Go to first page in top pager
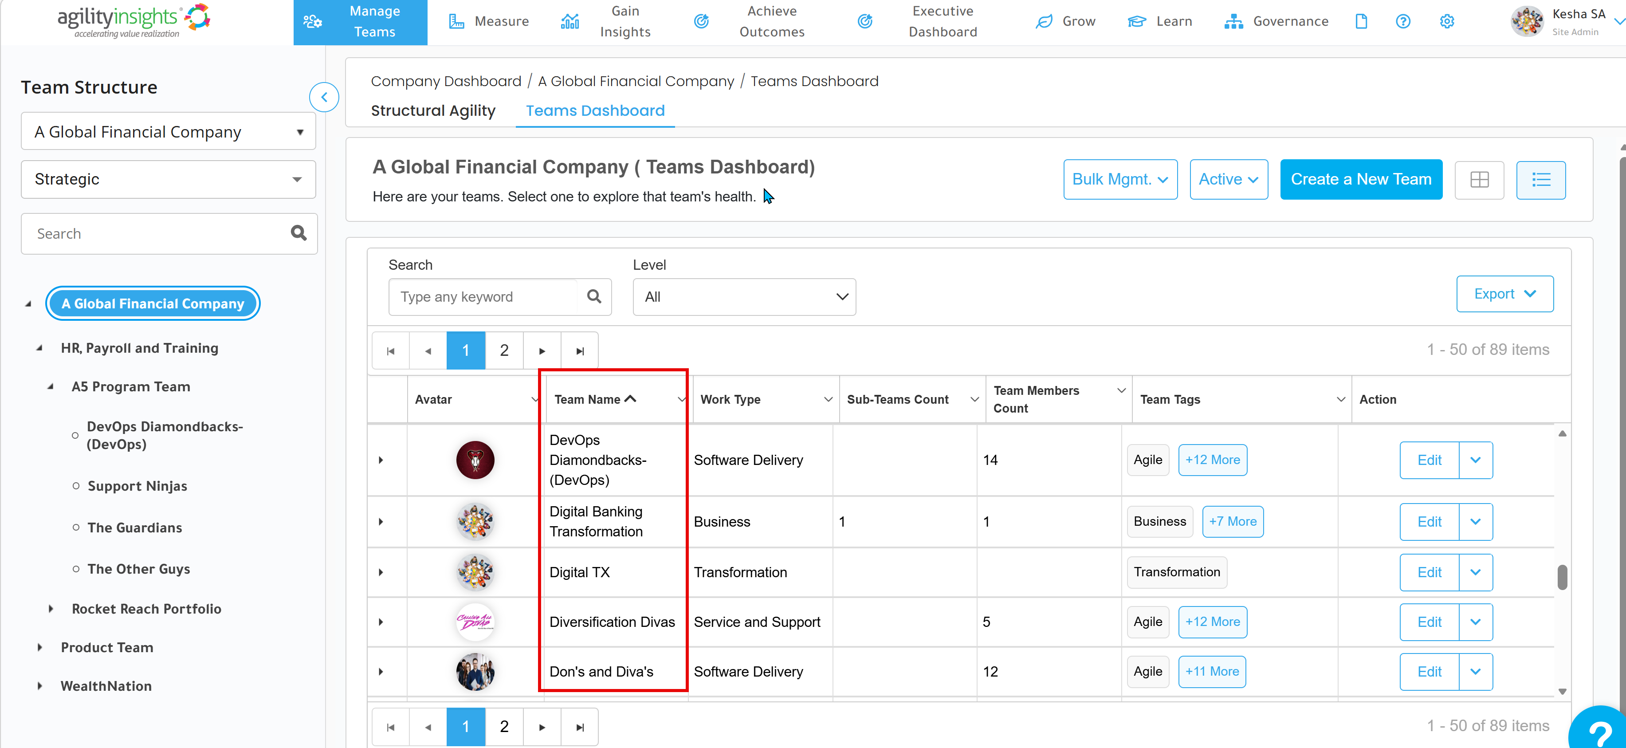 point(391,350)
